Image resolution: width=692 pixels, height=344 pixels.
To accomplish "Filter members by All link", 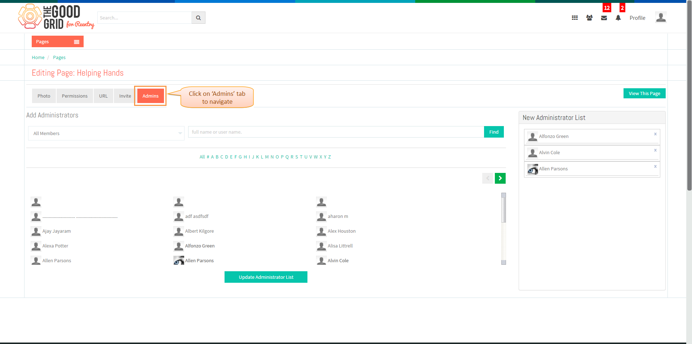I will pos(202,157).
